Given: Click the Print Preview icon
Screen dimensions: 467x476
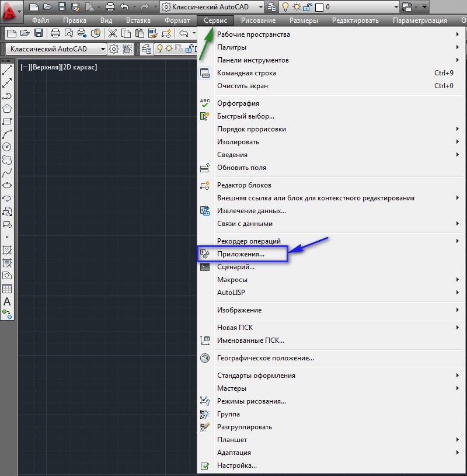Looking at the screenshot, I should pos(69,33).
